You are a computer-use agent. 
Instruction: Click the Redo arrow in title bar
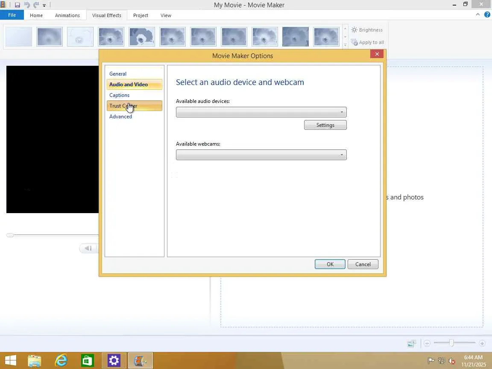[x=36, y=5]
